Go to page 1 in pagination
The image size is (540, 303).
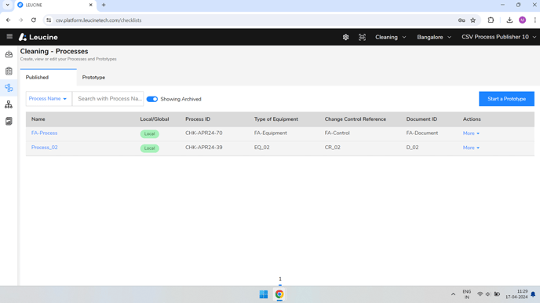[280, 279]
